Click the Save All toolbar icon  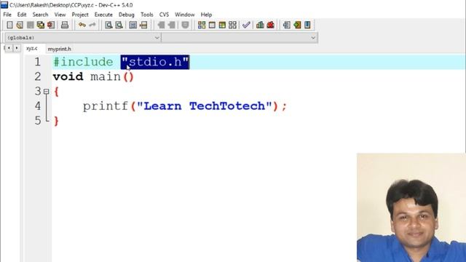pyautogui.click(x=41, y=25)
